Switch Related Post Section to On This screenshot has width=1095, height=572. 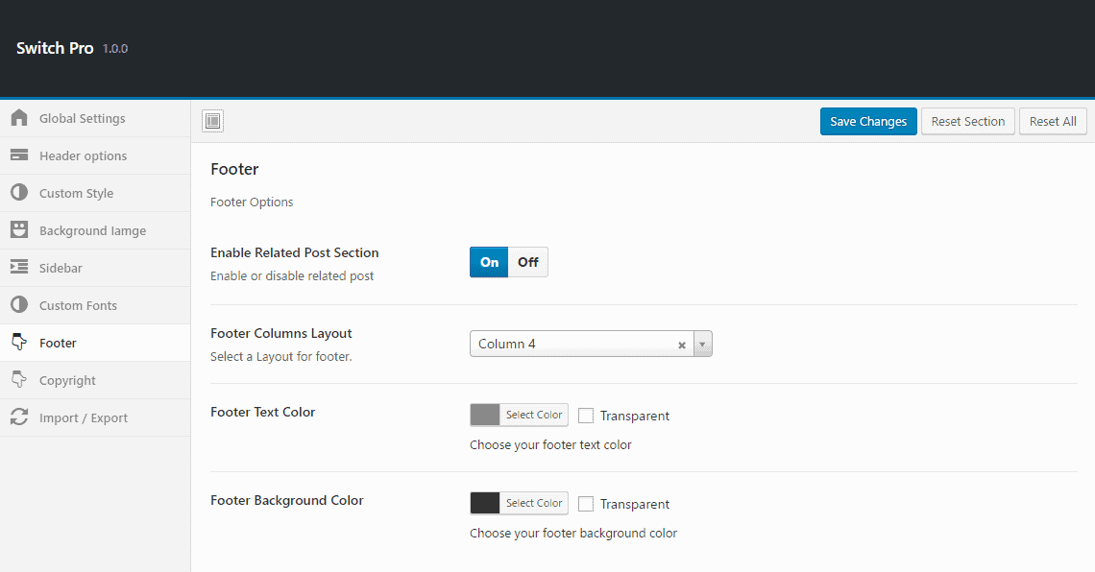(x=489, y=262)
